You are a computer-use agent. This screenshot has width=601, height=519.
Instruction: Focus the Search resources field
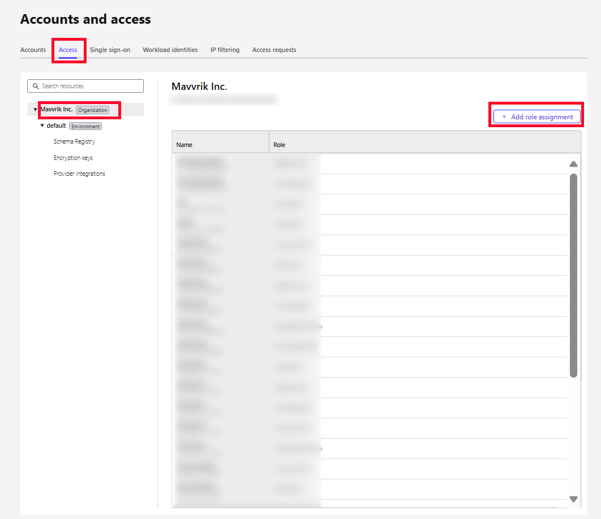click(91, 86)
